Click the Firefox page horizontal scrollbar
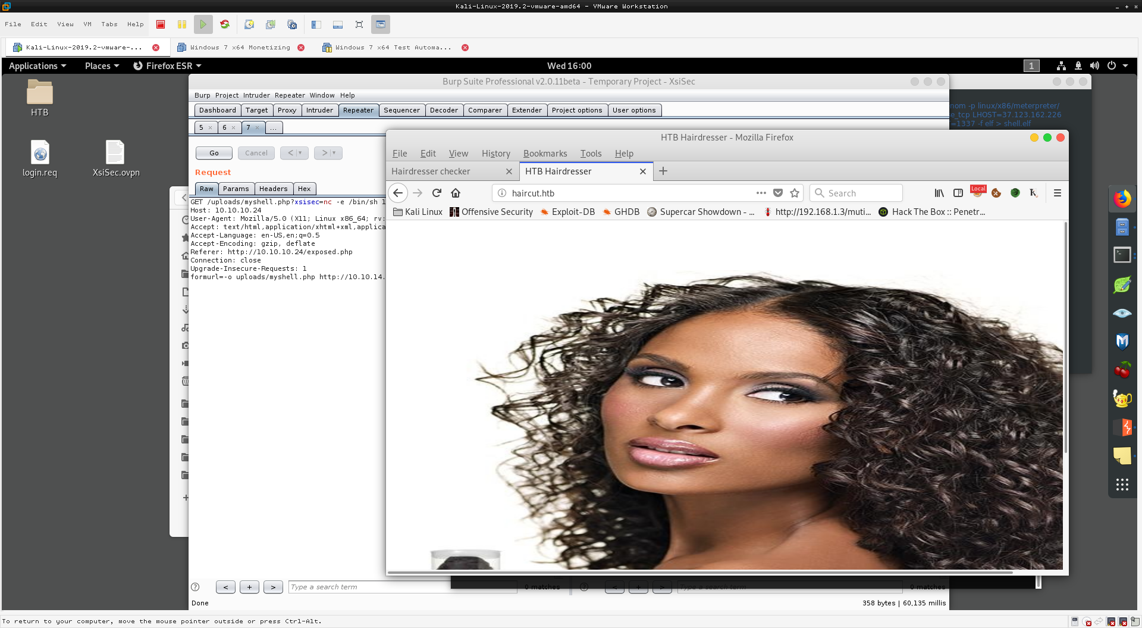The width and height of the screenshot is (1142, 628). coord(701,573)
